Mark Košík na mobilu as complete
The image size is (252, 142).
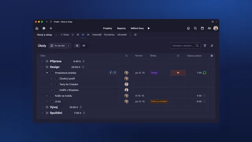tap(52, 96)
